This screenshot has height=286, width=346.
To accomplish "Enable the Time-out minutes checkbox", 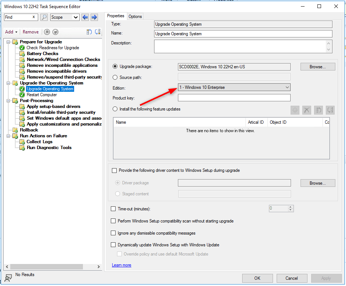I will [x=113, y=209].
